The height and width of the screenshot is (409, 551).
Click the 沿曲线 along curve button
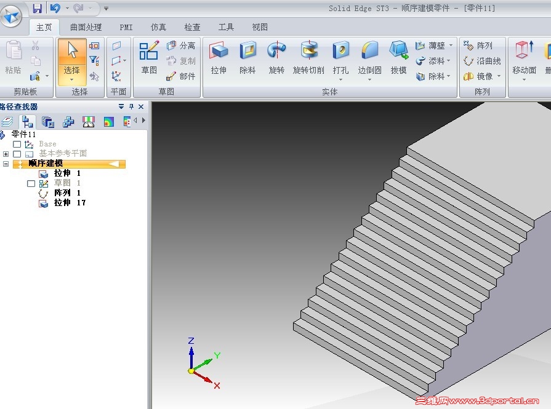482,61
